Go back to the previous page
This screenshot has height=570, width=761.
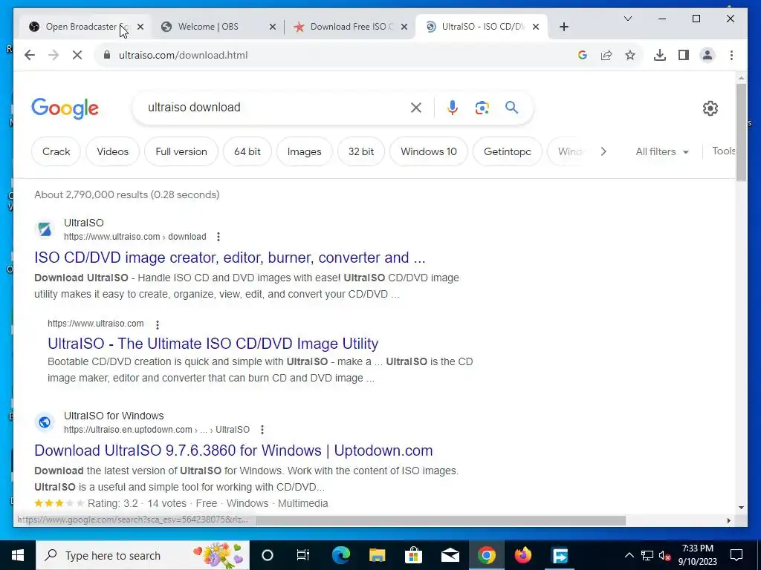[x=30, y=55]
